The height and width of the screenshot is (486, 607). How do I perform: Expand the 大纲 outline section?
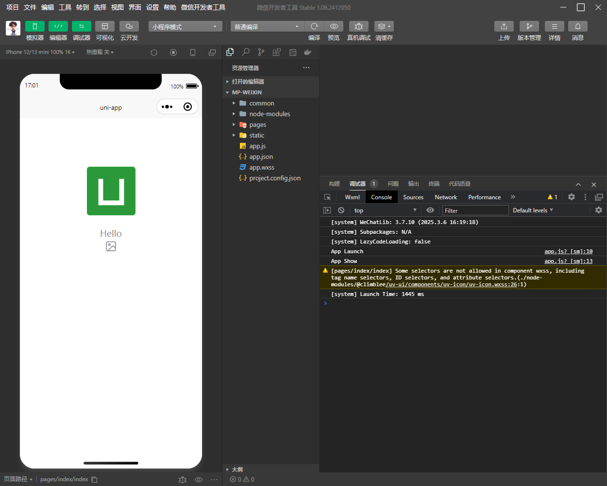[270, 469]
